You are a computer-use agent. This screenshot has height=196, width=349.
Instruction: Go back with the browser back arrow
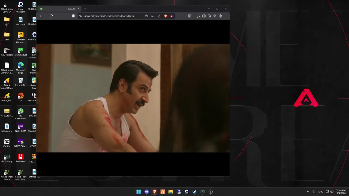[x=40, y=16]
